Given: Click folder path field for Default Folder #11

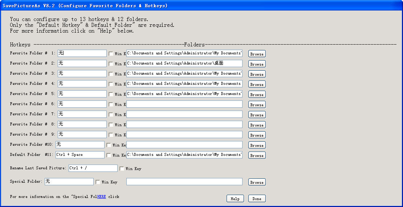Looking at the screenshot, I should (x=184, y=155).
